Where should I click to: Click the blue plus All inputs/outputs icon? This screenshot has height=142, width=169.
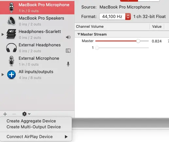click(x=11, y=75)
